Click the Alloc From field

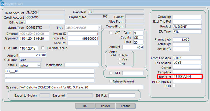(135, 21)
